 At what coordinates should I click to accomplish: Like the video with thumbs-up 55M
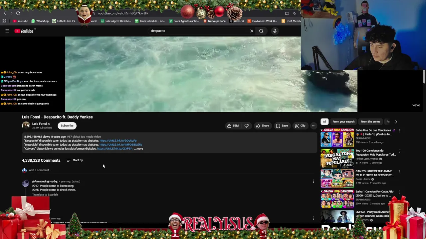(233, 126)
